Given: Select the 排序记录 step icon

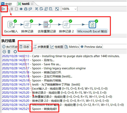Looking at the screenshot, I should pyautogui.click(x=27, y=25).
